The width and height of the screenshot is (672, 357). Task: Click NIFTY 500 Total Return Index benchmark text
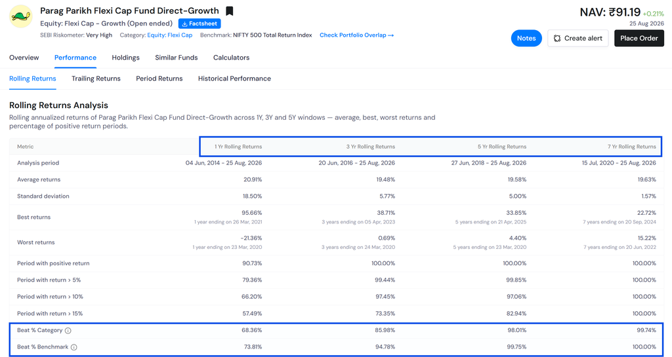(272, 35)
